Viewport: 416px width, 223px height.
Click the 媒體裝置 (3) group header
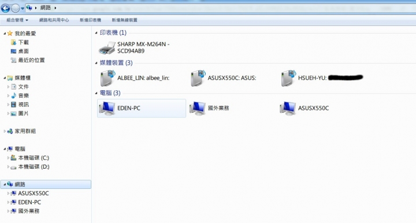click(116, 63)
